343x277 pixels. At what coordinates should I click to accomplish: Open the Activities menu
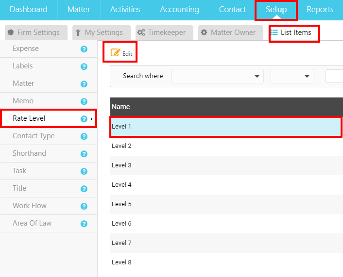click(x=125, y=9)
